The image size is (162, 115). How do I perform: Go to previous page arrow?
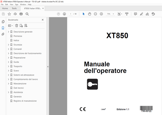tap(58, 14)
